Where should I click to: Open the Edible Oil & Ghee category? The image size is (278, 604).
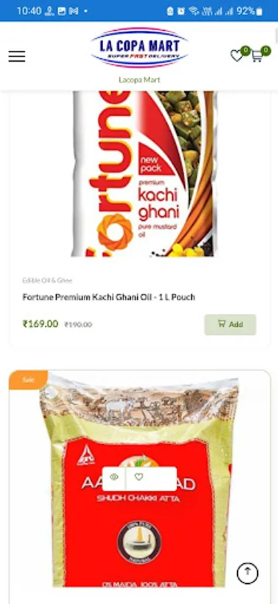point(48,281)
